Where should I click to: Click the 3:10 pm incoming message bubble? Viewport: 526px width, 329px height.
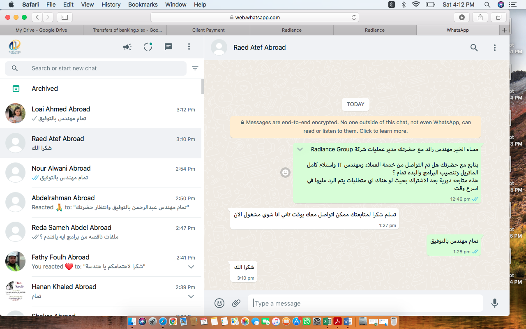(x=244, y=271)
